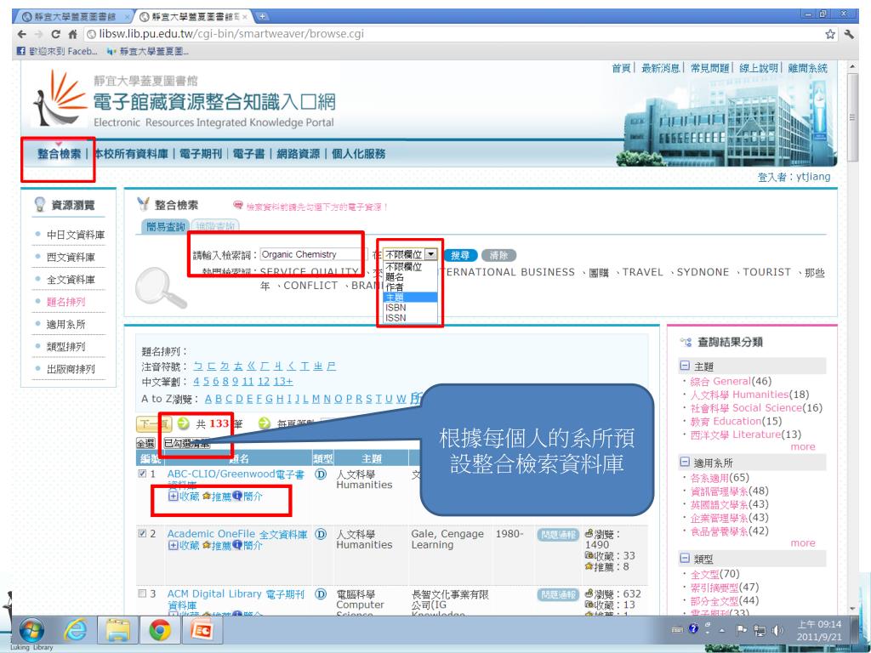Screen dimensions: 871x653
Task: Click 收藏 for Academic OneFile
Action: [184, 546]
